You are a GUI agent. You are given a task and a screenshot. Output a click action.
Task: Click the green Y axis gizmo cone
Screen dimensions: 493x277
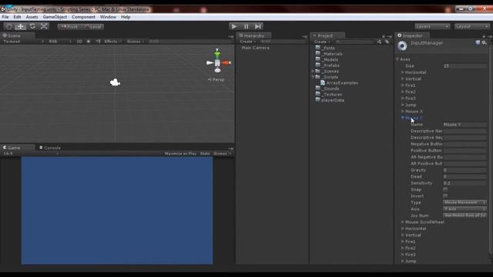[x=217, y=55]
